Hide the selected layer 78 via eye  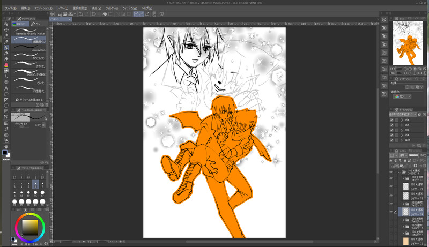[x=391, y=212]
